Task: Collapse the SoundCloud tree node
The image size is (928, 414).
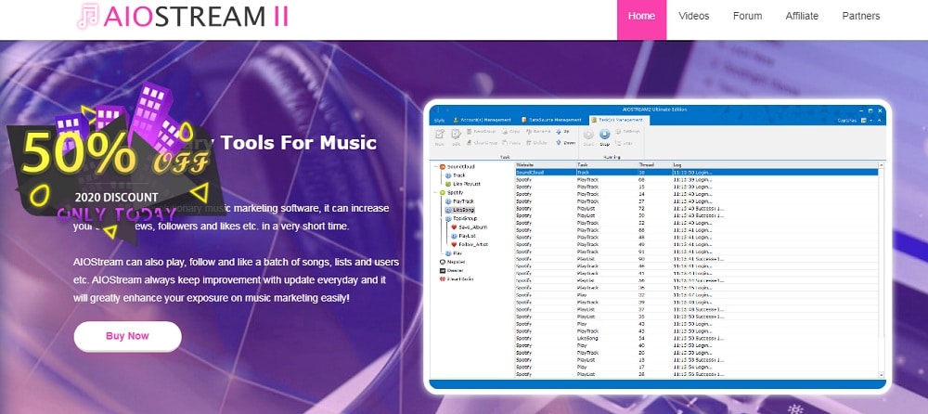Action: coord(435,167)
